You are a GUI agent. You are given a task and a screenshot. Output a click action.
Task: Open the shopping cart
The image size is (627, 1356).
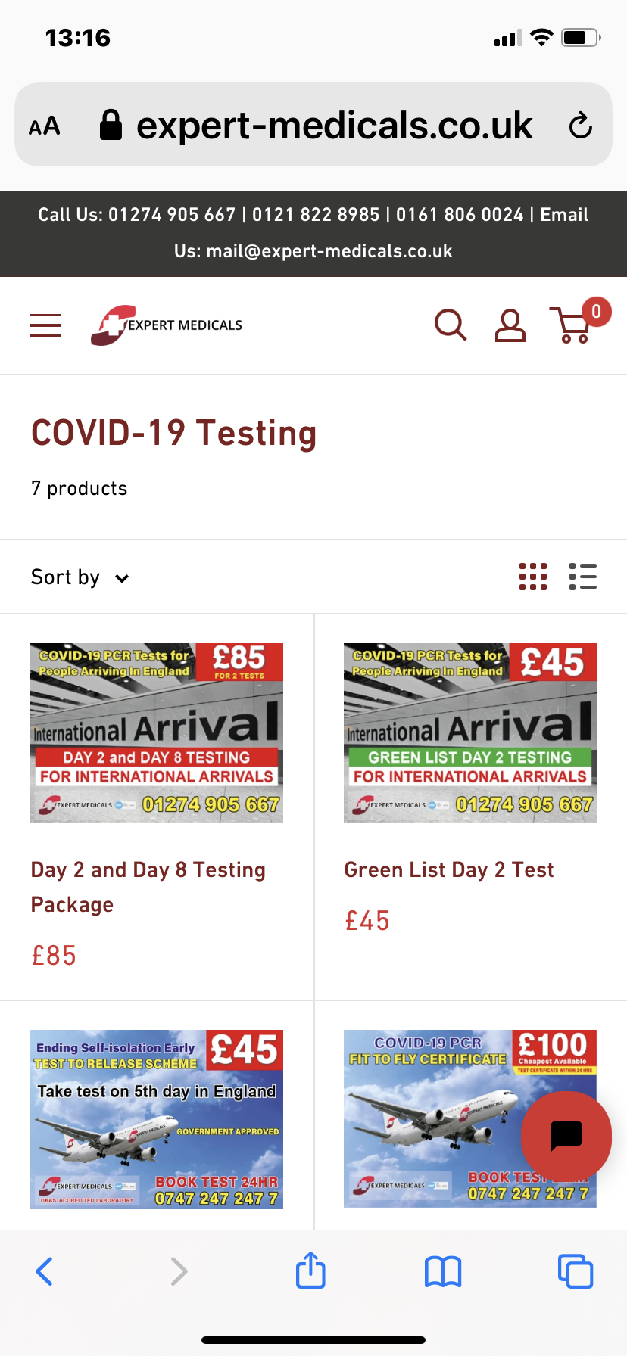coord(574,325)
